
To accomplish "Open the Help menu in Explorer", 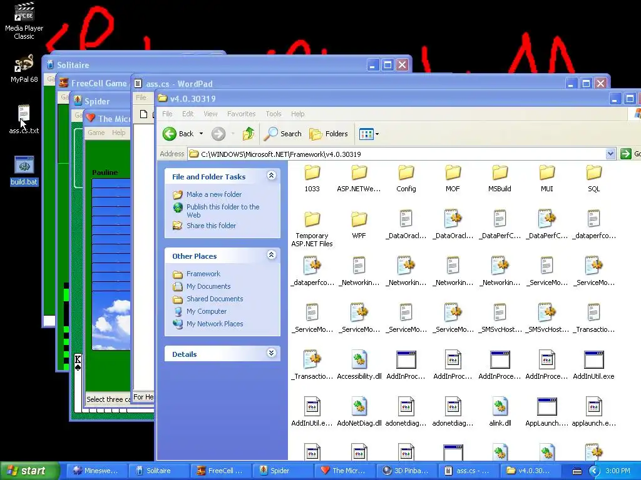I will 297,114.
